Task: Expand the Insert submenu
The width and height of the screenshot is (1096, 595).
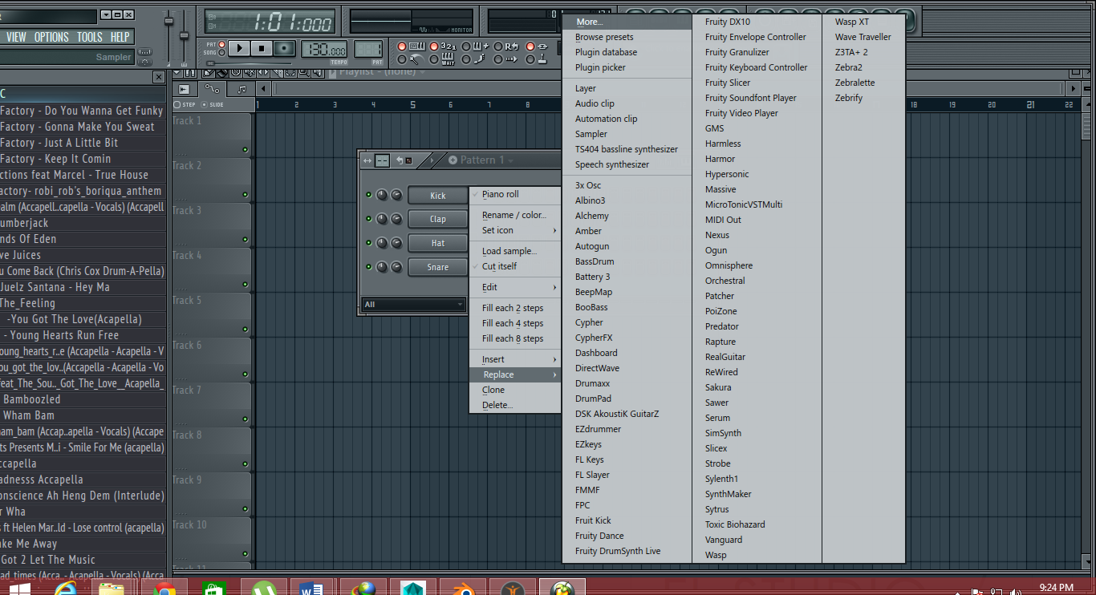Action: (515, 359)
